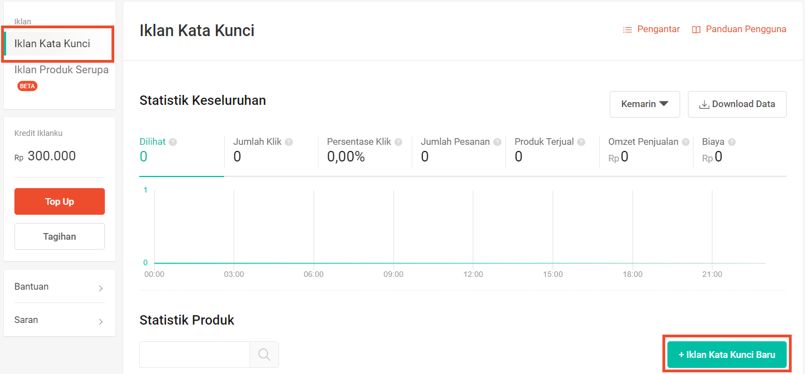Open Iklan Produk Serupa menu item
Screen dimensions: 805x374
click(61, 70)
